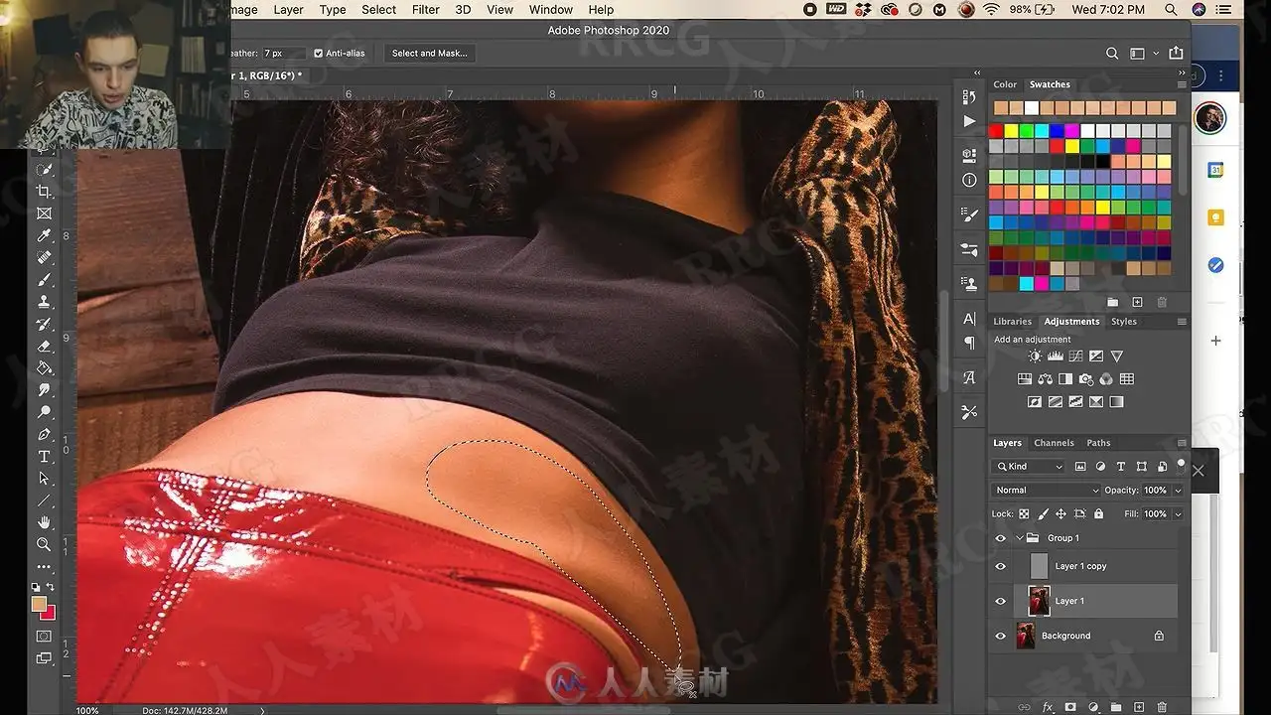Open the History panel icon
Image resolution: width=1271 pixels, height=715 pixels.
[x=969, y=96]
